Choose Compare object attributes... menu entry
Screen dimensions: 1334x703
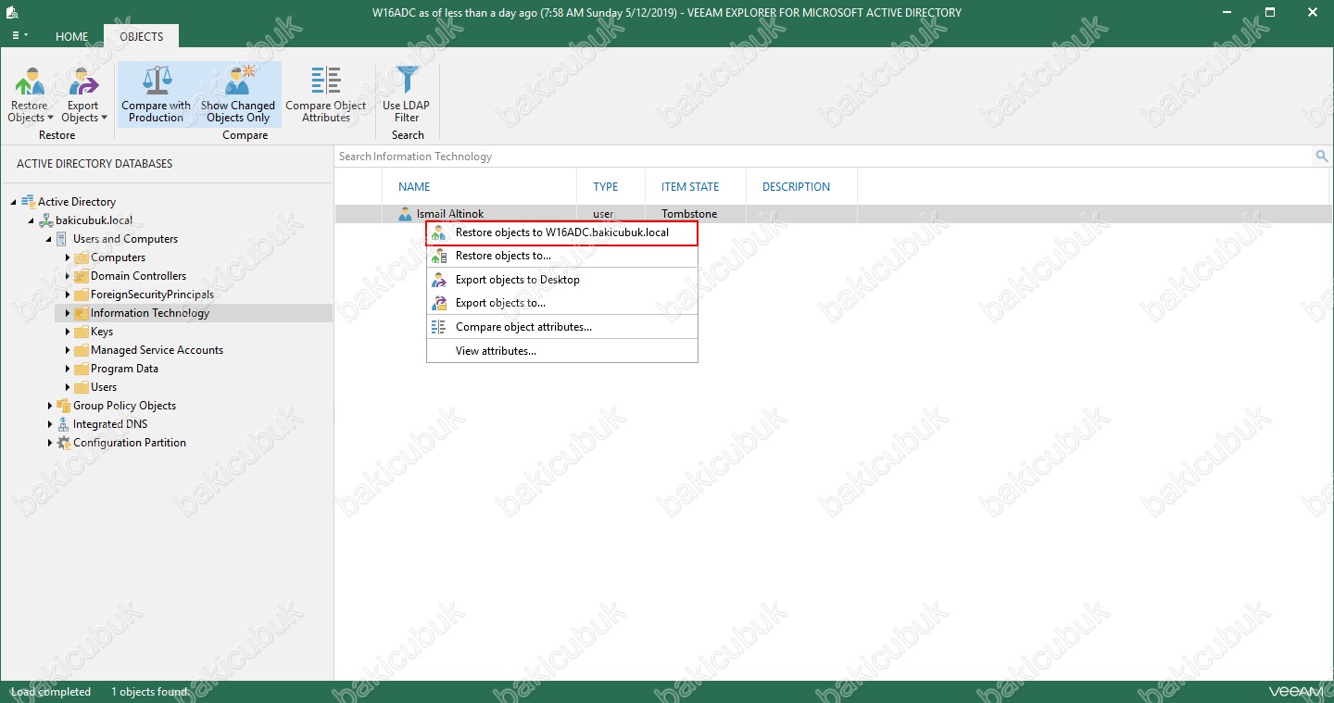click(561, 327)
